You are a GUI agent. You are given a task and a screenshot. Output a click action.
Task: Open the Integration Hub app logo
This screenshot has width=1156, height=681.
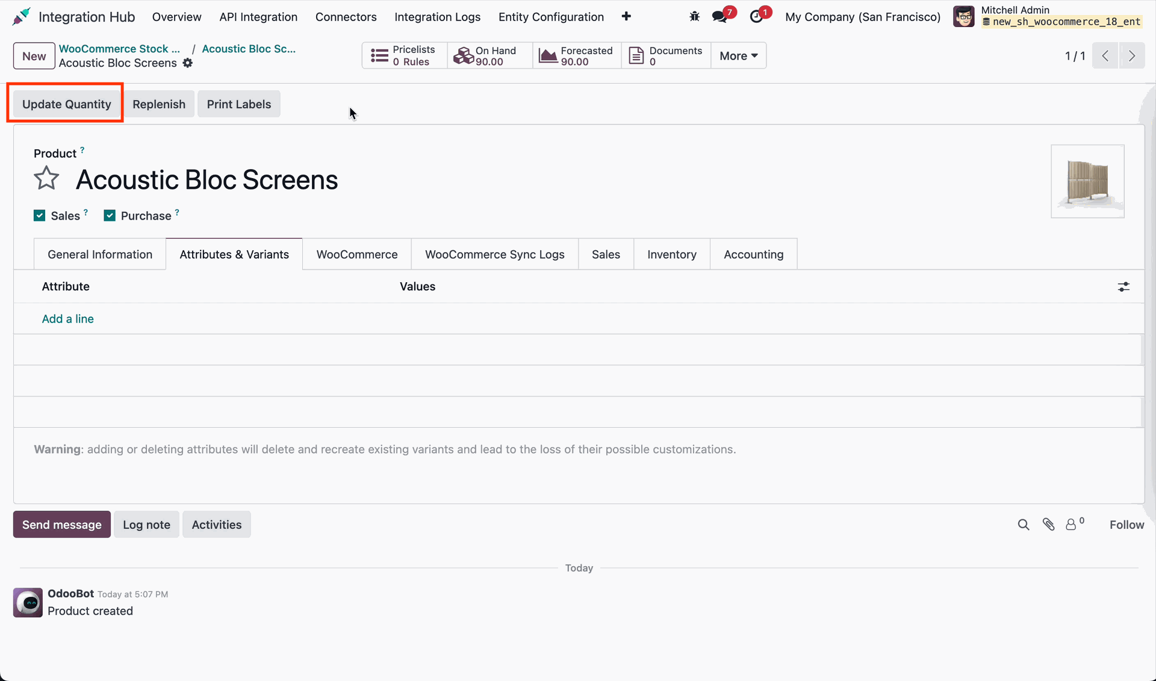click(x=21, y=17)
